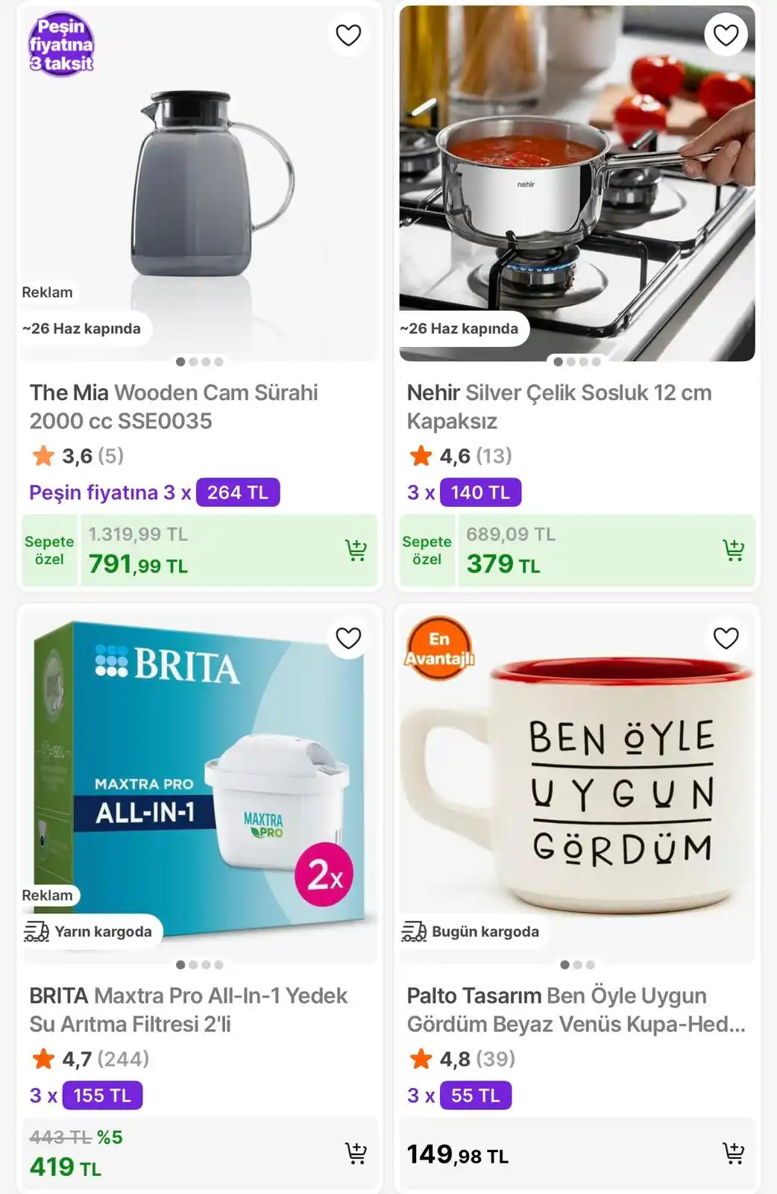Open the next mug photo via carousel dots
This screenshot has height=1194, width=777.
(x=576, y=964)
